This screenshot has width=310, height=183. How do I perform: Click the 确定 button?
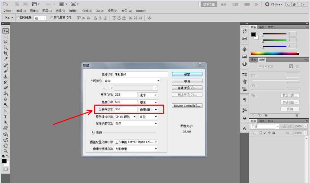click(x=187, y=74)
